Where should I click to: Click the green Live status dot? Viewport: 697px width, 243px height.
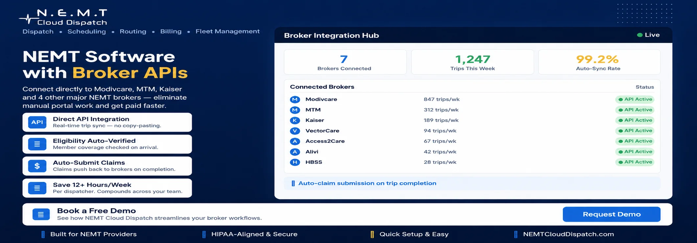639,35
